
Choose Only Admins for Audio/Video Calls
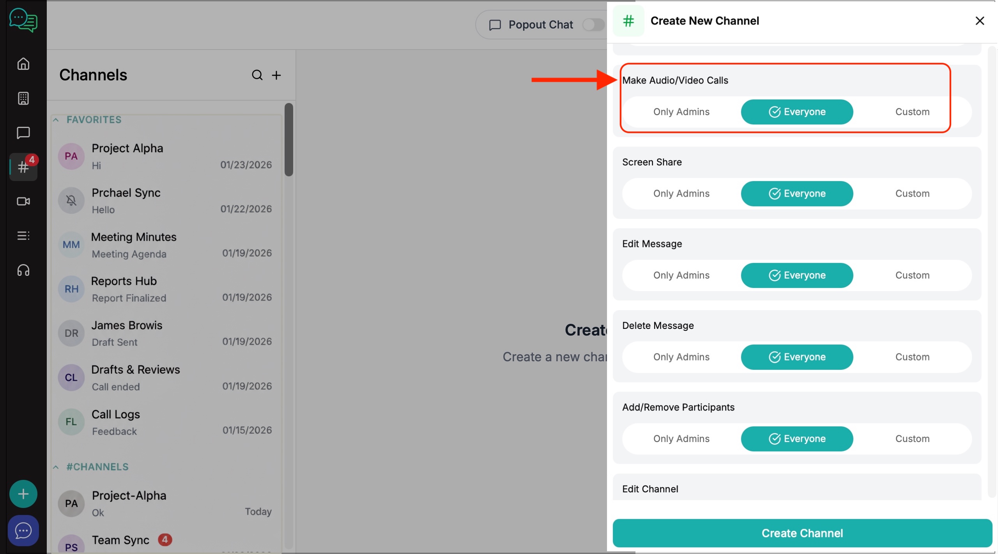(681, 112)
